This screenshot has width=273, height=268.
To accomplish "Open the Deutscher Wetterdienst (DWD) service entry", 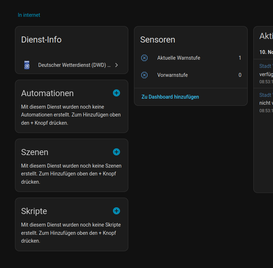I will click(x=74, y=65).
